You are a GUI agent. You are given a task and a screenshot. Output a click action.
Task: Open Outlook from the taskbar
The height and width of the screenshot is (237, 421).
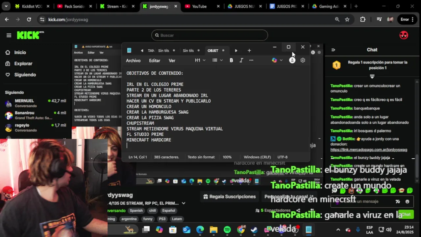186,230
